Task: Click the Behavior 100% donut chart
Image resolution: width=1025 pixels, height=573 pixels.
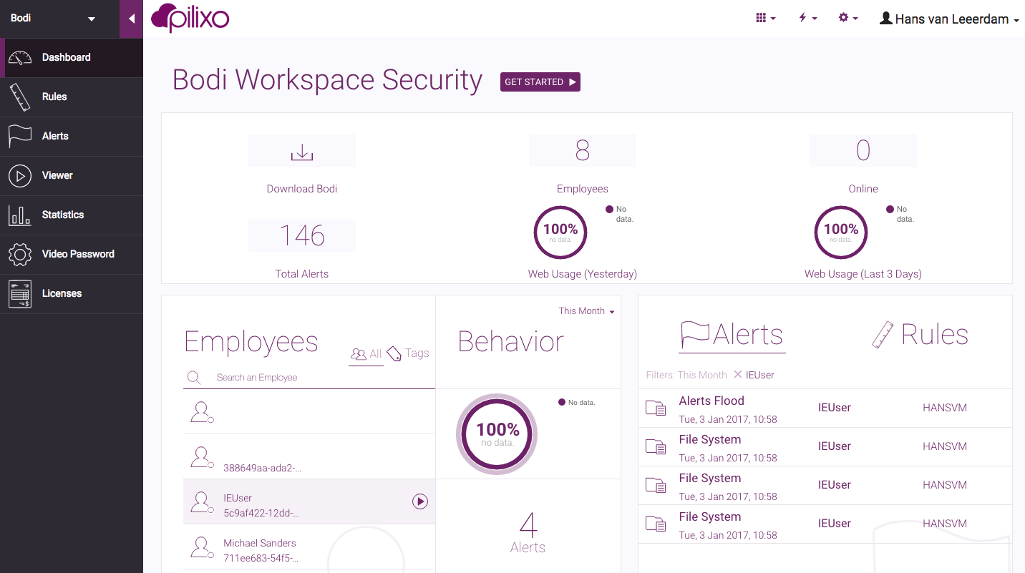Action: point(497,434)
